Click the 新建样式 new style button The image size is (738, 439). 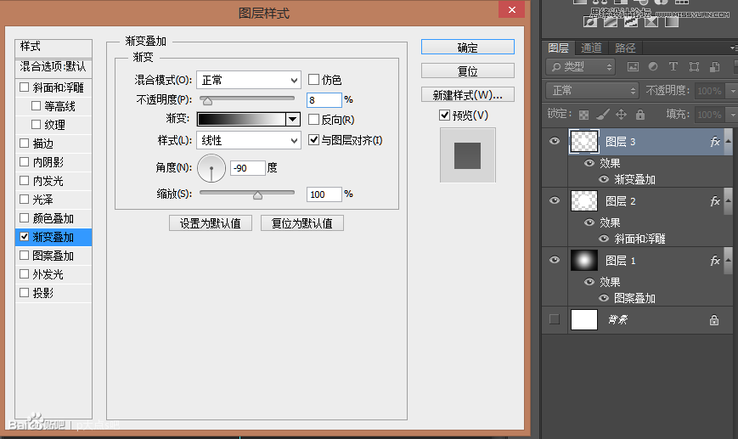click(467, 94)
